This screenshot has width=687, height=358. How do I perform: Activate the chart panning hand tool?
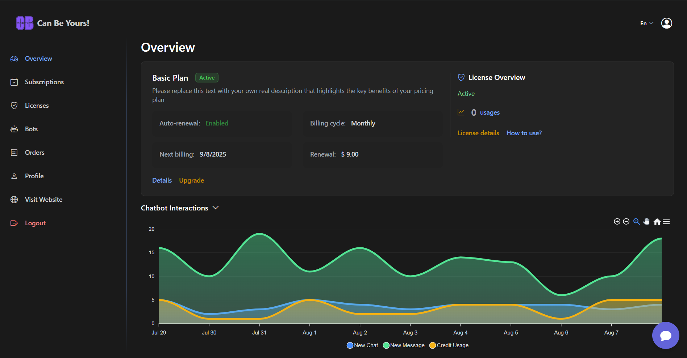[646, 221]
